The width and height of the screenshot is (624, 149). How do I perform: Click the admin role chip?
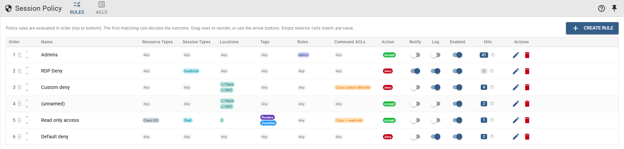[x=303, y=55]
